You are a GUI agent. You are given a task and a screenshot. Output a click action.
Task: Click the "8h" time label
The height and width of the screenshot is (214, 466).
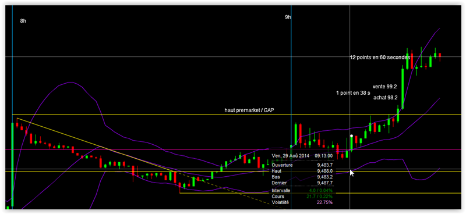click(23, 21)
